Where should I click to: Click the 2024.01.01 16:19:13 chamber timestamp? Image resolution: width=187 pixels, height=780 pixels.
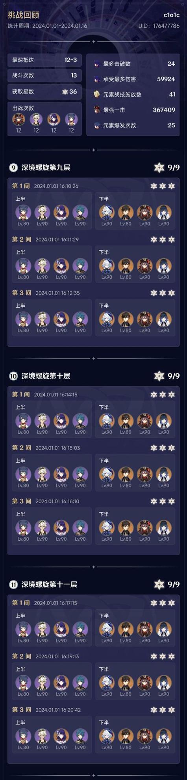click(57, 657)
